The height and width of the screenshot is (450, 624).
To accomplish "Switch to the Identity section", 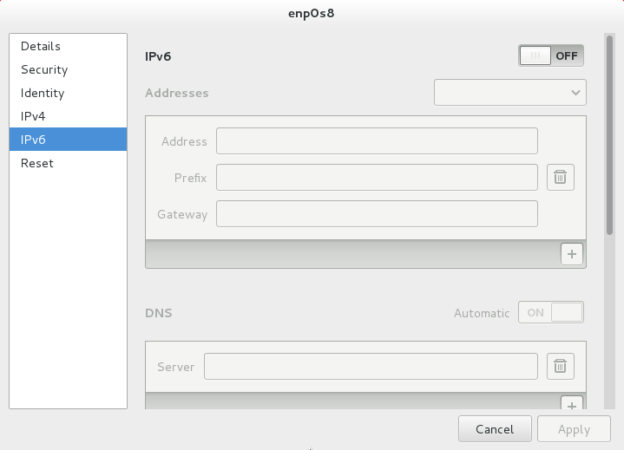I will click(68, 93).
